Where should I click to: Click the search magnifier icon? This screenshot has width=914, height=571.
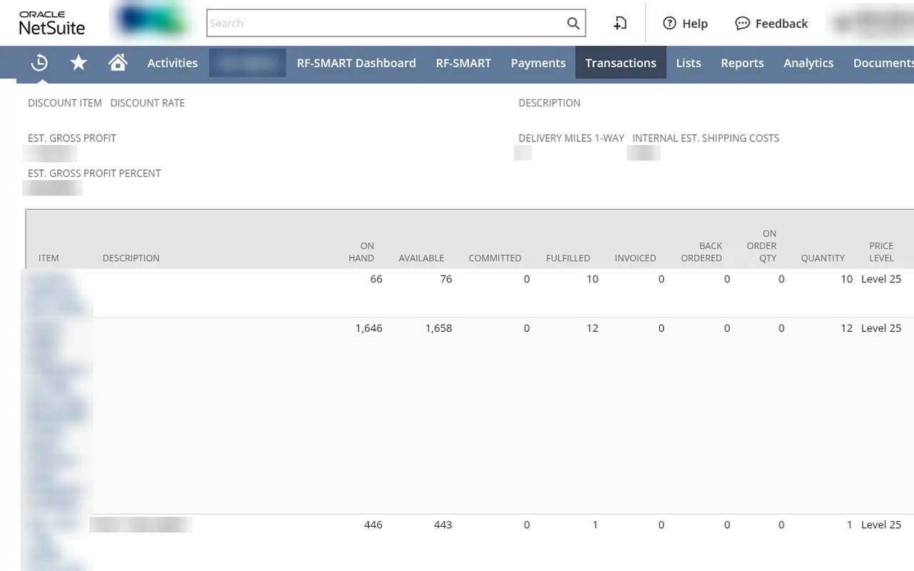(x=573, y=23)
